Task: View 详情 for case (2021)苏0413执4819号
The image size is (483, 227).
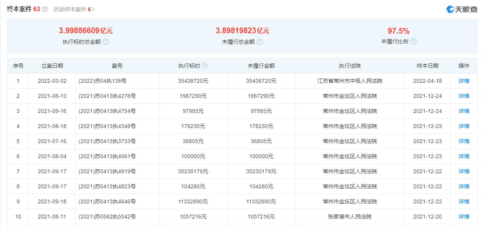Action: tap(464, 171)
